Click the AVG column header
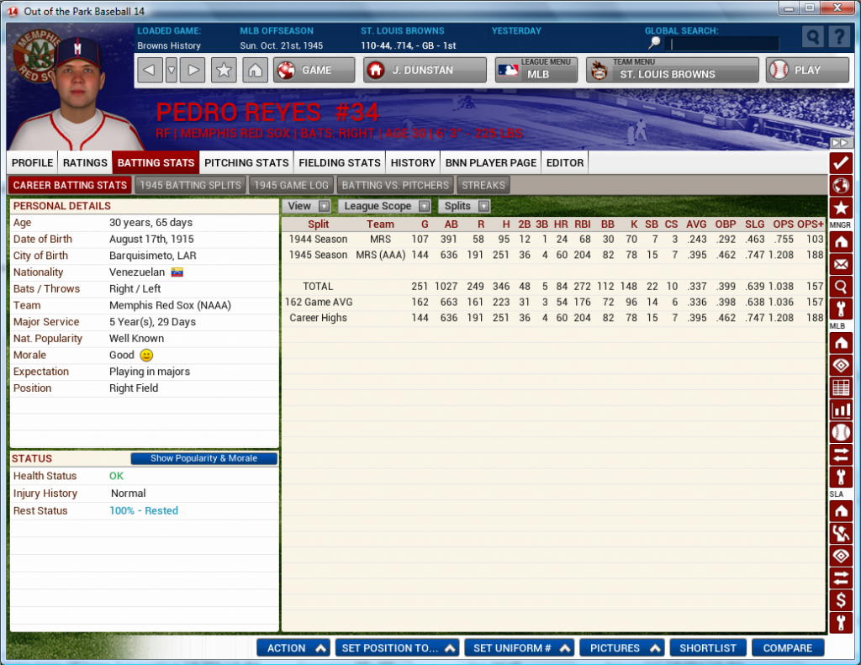The image size is (861, 665). point(695,224)
